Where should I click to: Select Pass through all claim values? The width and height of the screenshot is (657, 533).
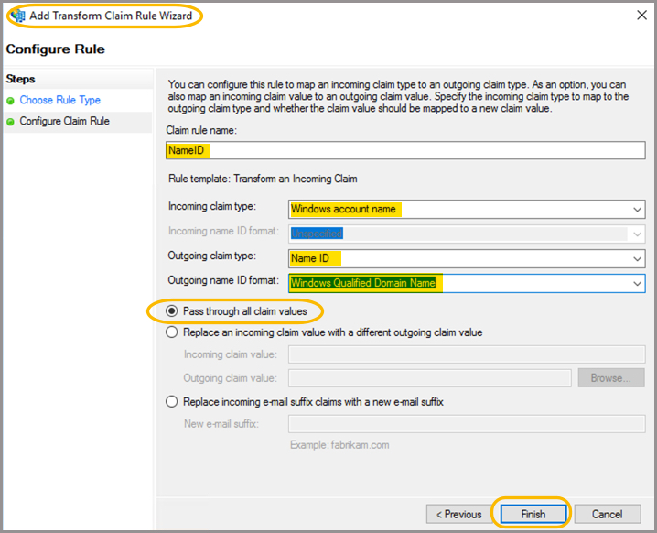[172, 311]
